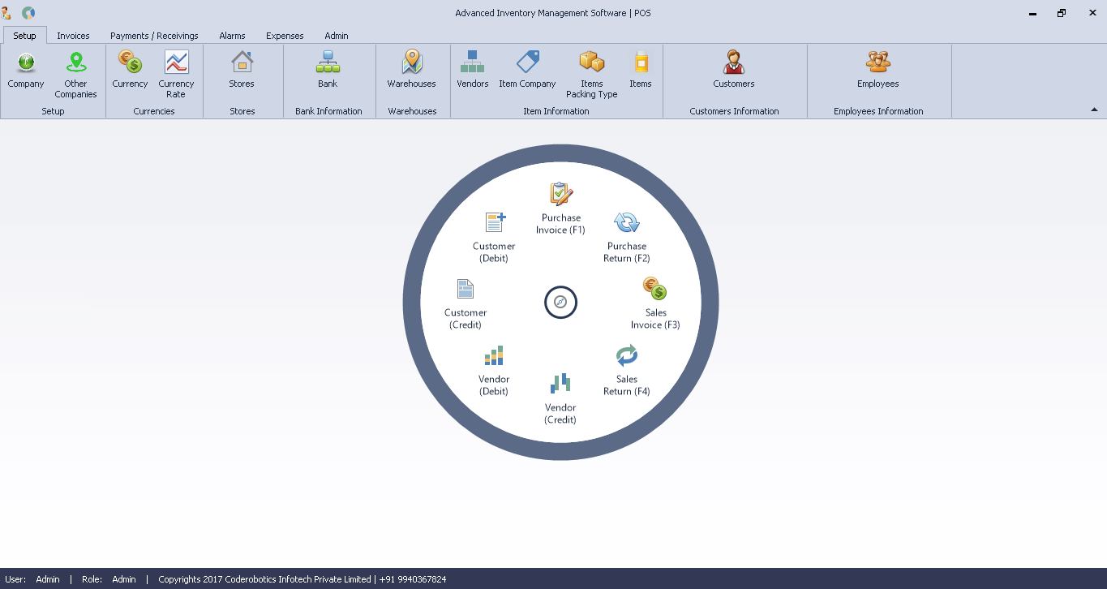Open Bank information icon
This screenshot has width=1107, height=589.
pyautogui.click(x=328, y=63)
